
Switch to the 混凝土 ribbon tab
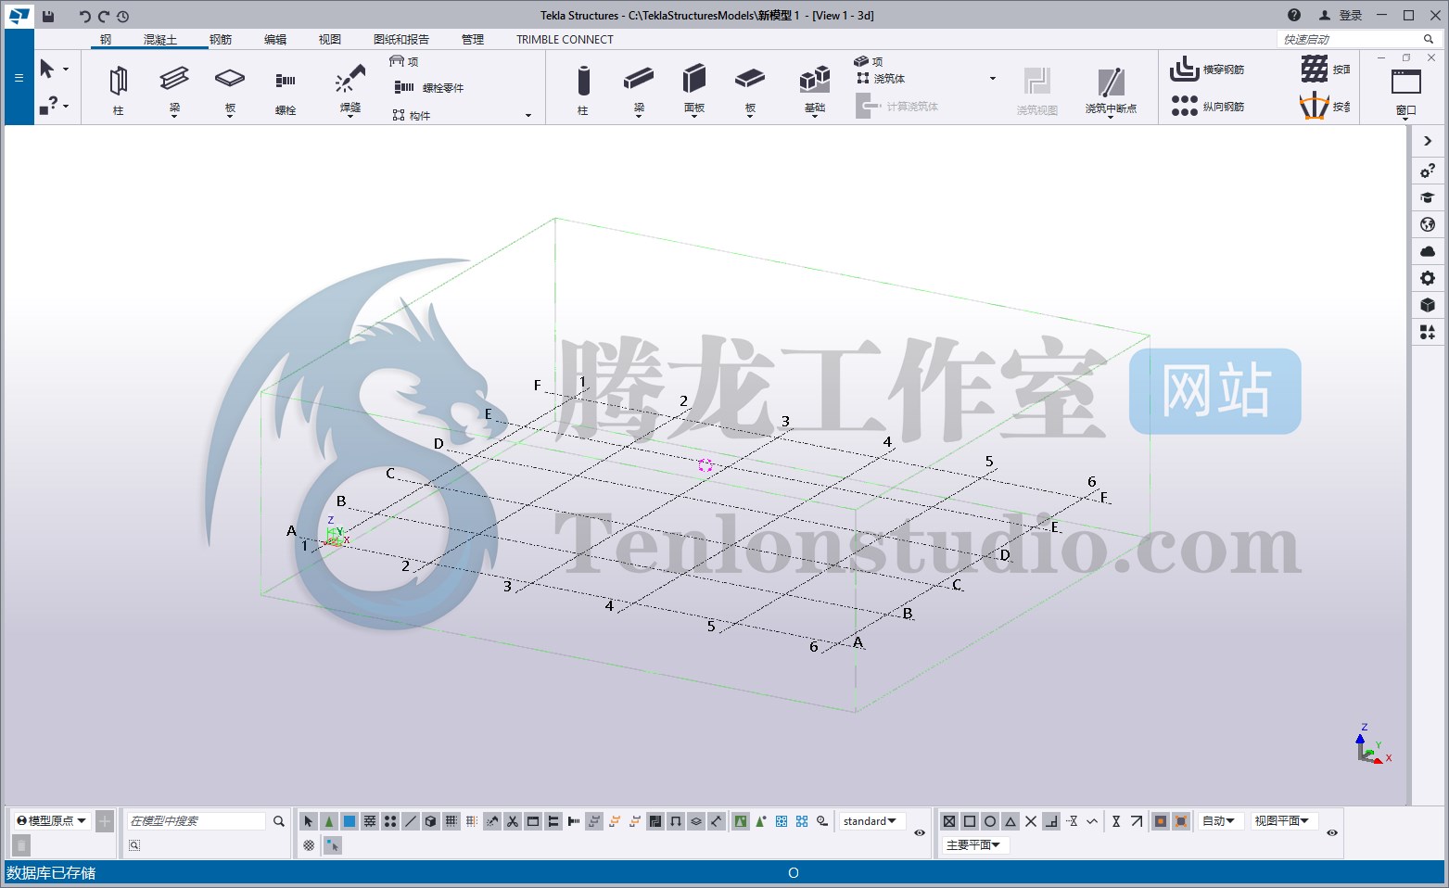coord(159,40)
